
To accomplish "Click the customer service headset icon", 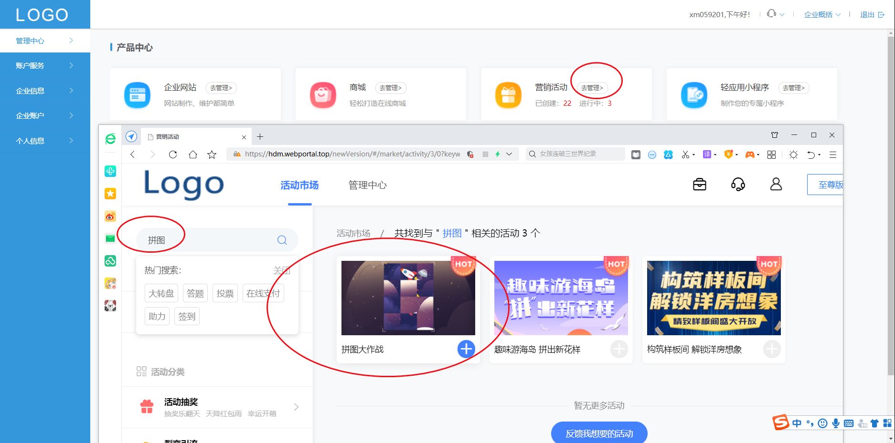I will (x=737, y=184).
